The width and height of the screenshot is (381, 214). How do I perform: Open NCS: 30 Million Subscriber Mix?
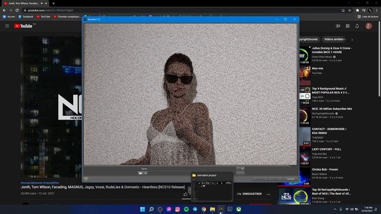[x=332, y=109]
